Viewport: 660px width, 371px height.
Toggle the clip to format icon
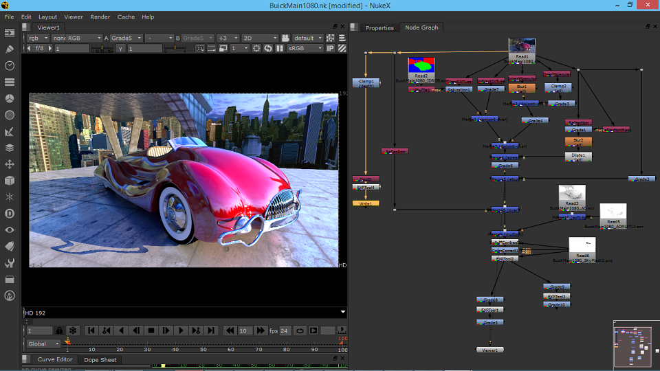pos(200,48)
